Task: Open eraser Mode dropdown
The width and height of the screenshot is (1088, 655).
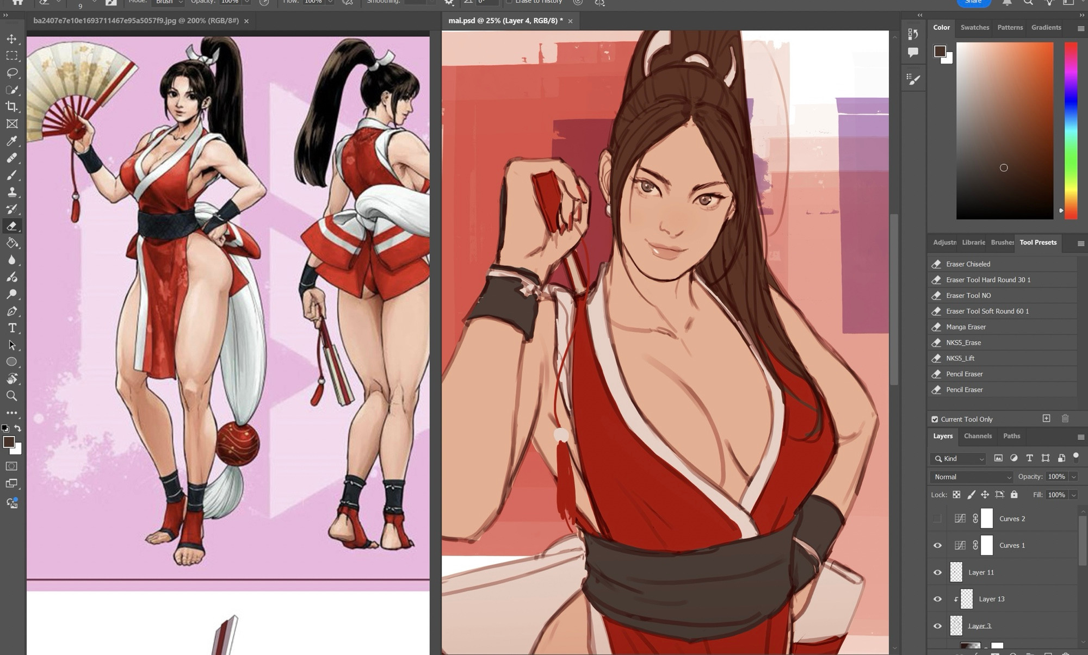Action: pos(169,2)
